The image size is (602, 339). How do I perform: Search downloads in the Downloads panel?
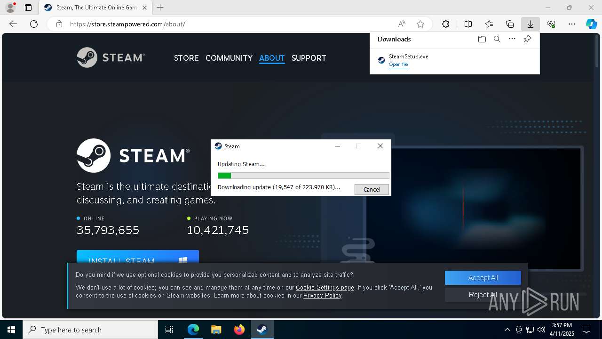(x=497, y=39)
